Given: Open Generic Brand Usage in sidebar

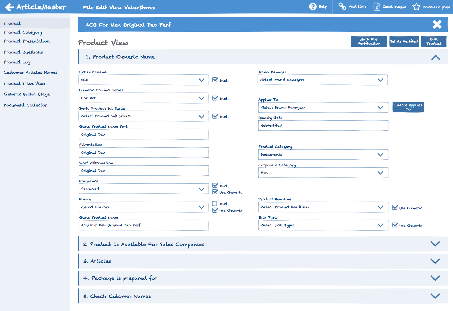Looking at the screenshot, I should point(26,94).
